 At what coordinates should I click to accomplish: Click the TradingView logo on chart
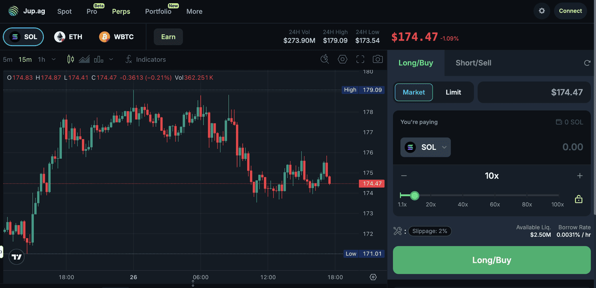tap(17, 257)
